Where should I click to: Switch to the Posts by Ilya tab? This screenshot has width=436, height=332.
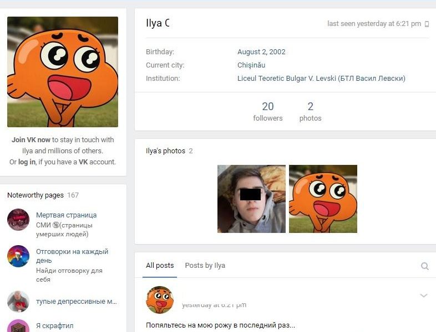205,266
